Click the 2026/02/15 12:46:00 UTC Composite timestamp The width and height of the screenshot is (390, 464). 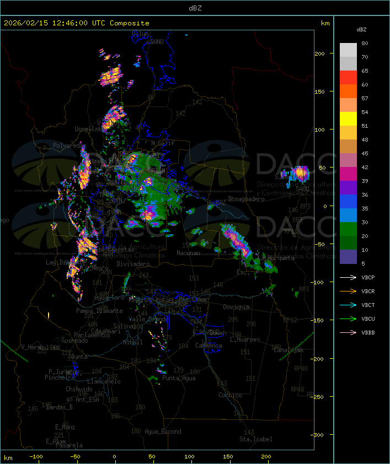[x=77, y=23]
